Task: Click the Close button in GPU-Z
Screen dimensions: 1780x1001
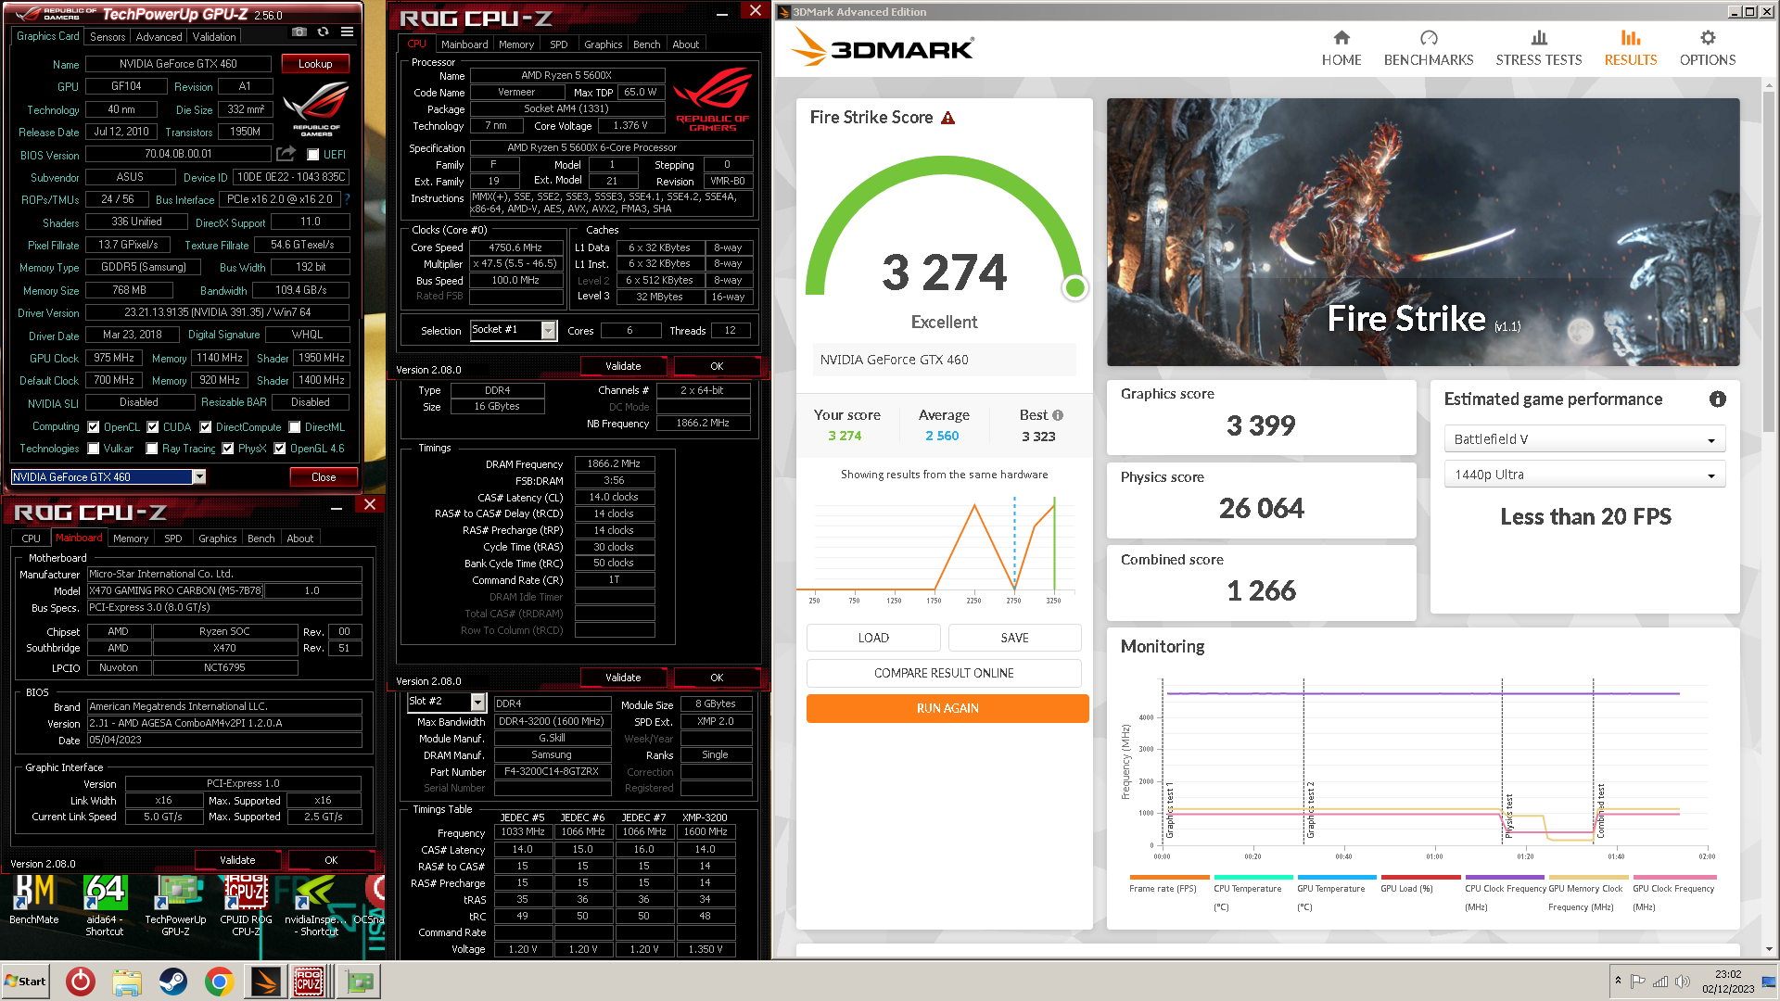Action: (324, 477)
